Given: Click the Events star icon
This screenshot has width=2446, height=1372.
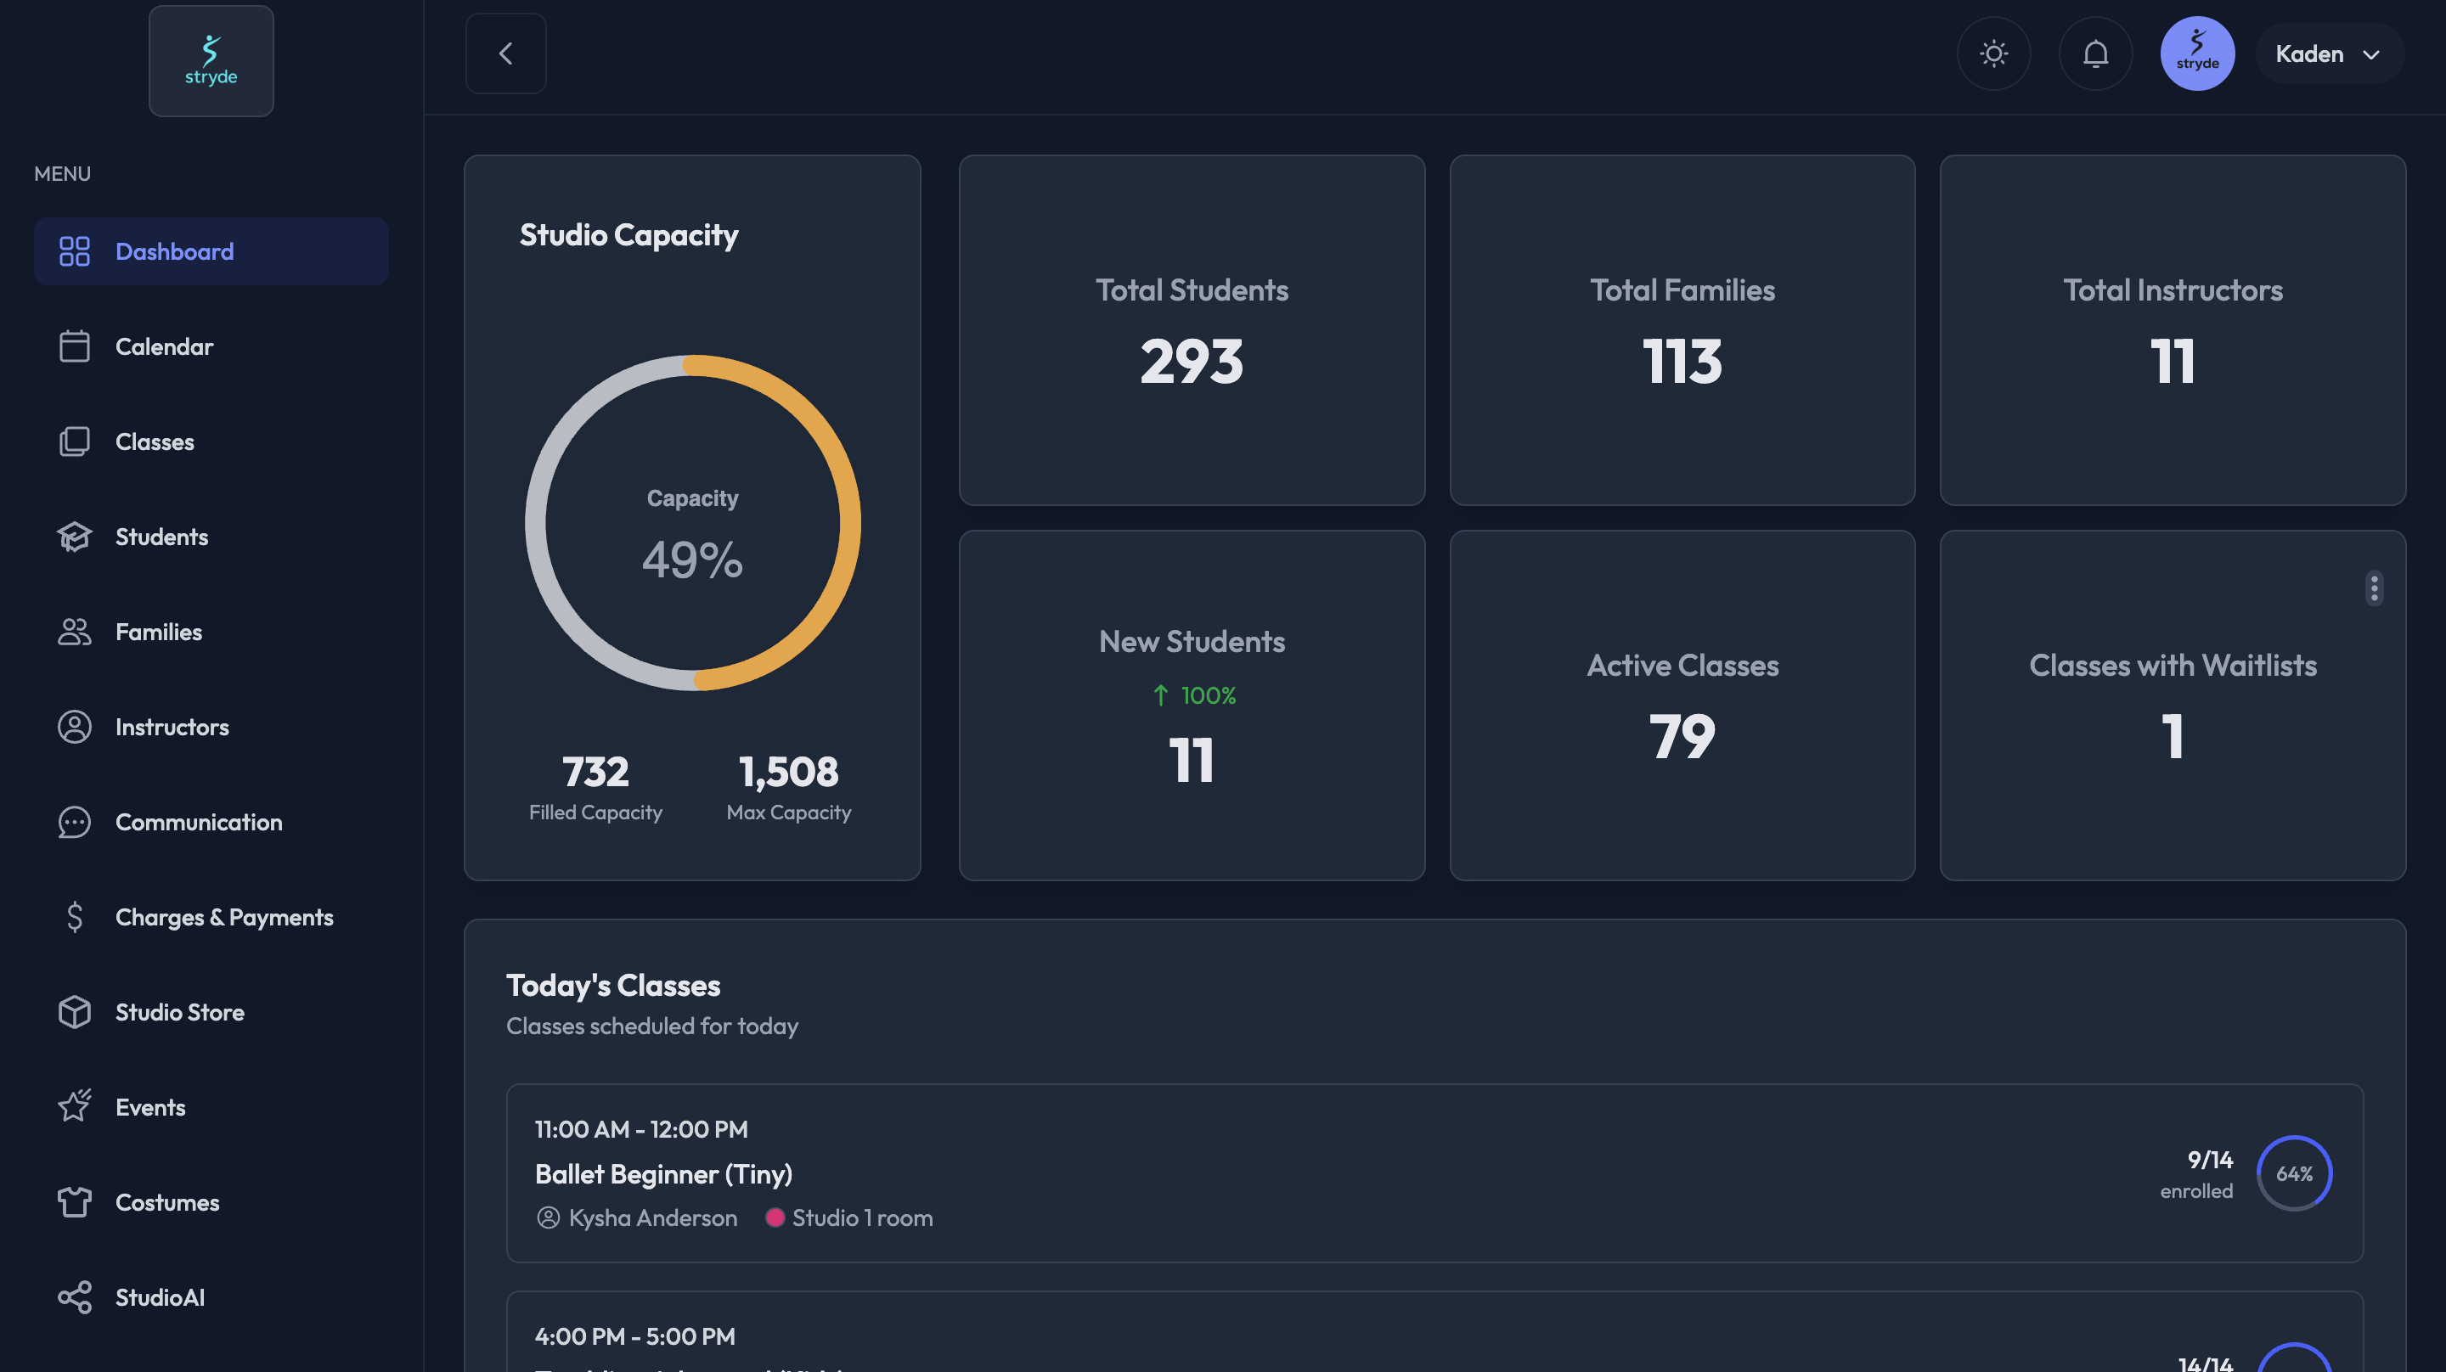Looking at the screenshot, I should click(74, 1106).
